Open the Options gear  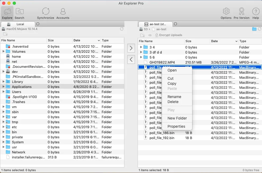(226, 14)
